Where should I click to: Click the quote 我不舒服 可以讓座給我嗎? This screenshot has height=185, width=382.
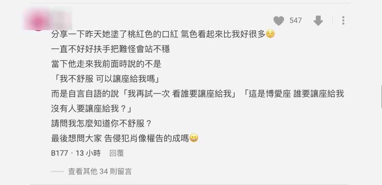click(107, 79)
